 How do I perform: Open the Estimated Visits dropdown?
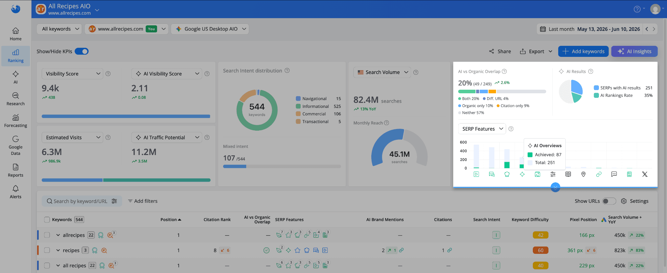[72, 137]
